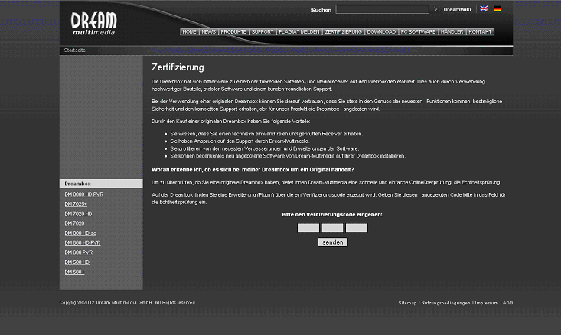
Task: Open the DM 7020 HD link
Action: 78,213
